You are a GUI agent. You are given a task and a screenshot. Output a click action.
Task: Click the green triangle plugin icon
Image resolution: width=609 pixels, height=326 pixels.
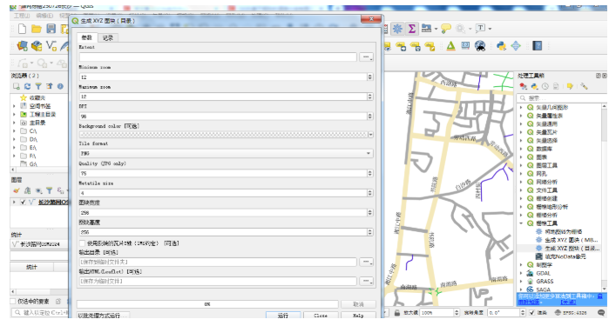pyautogui.click(x=450, y=46)
